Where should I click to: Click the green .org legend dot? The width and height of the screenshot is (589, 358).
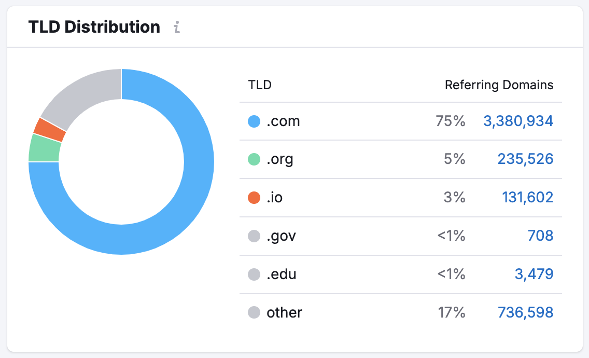(x=253, y=159)
